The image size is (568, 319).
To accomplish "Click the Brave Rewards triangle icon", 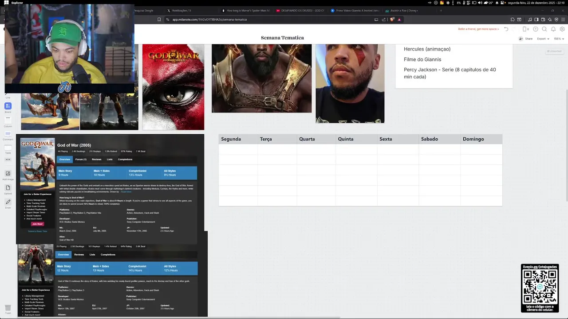I will coord(399,19).
